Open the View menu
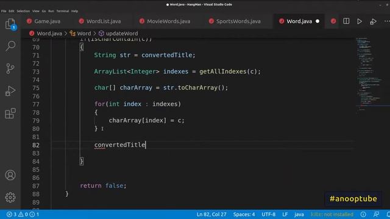The width and height of the screenshot is (390, 219). coord(36,11)
